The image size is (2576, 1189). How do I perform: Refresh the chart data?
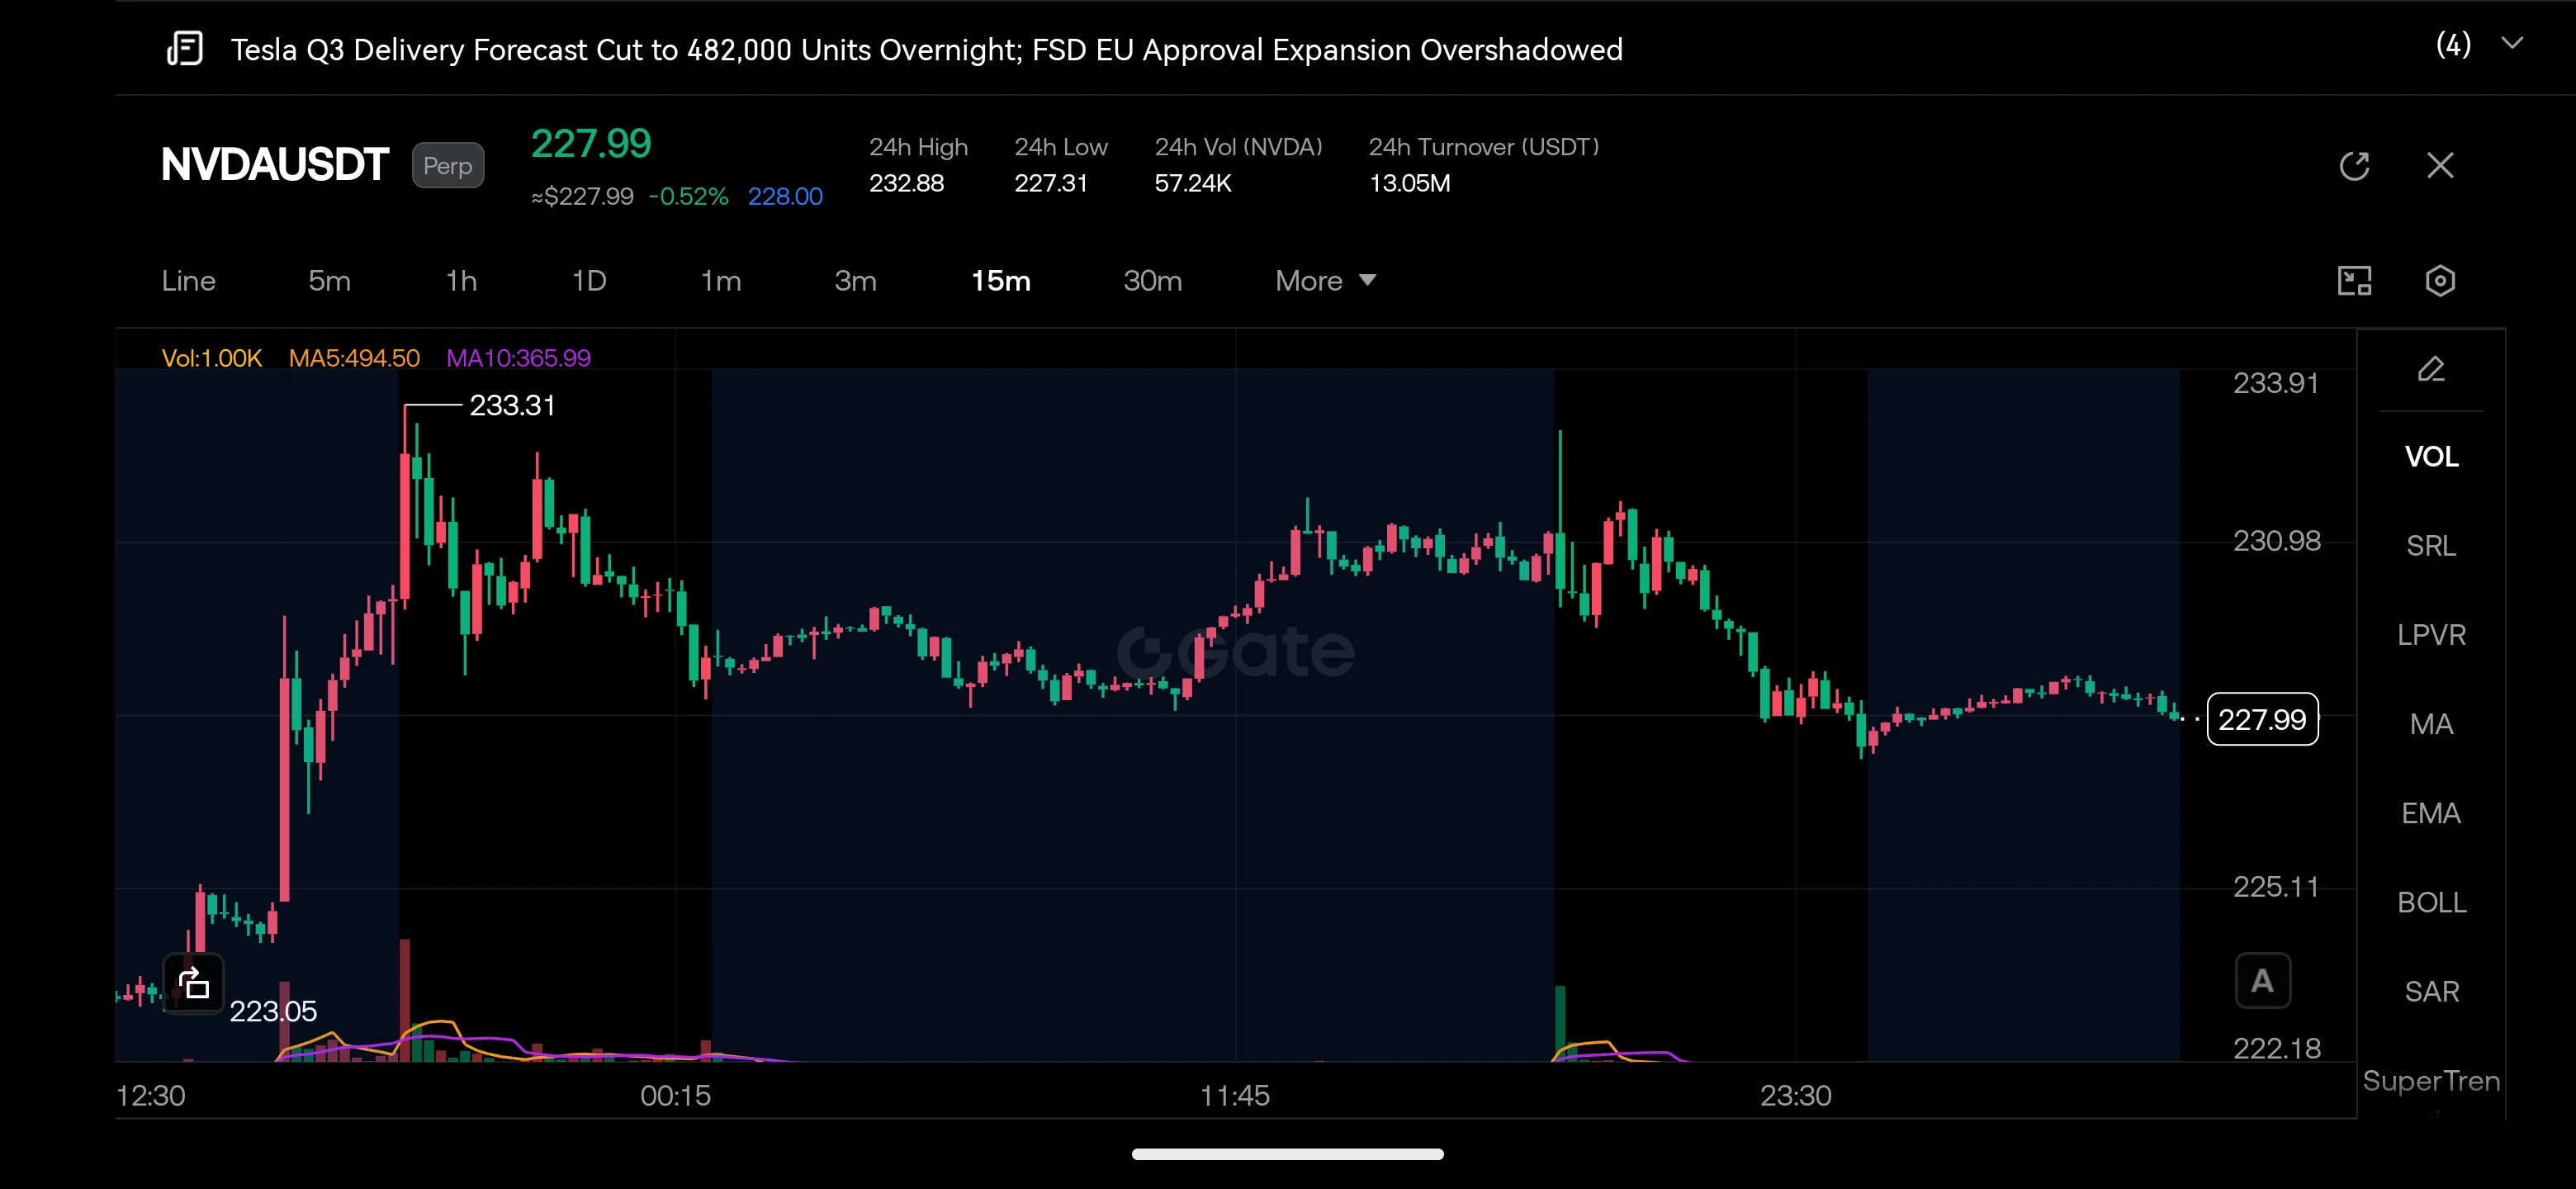point(2354,165)
